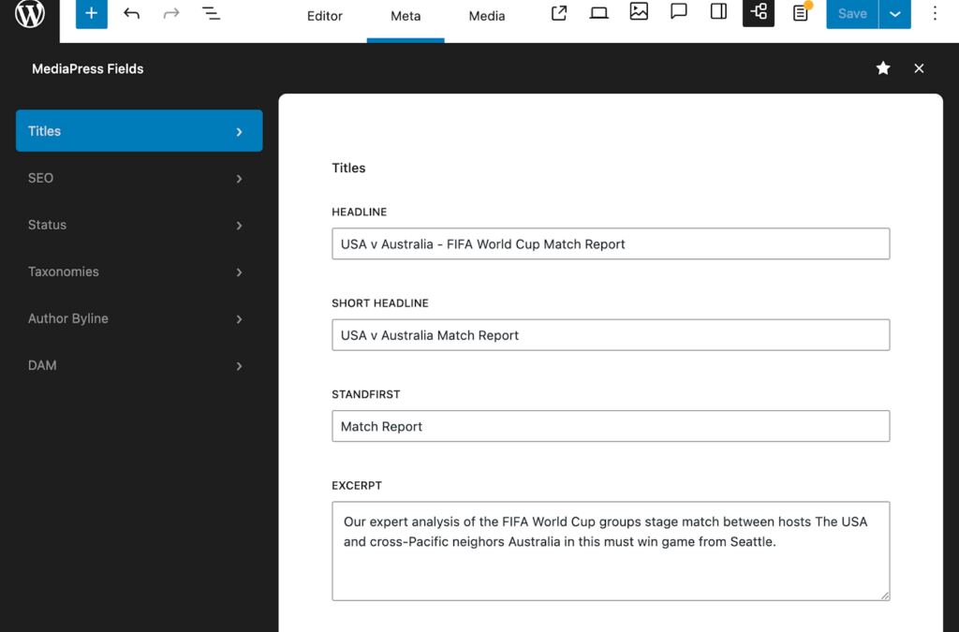Expand the Taxonomies section
Screen dimensions: 959x632
[x=139, y=272]
